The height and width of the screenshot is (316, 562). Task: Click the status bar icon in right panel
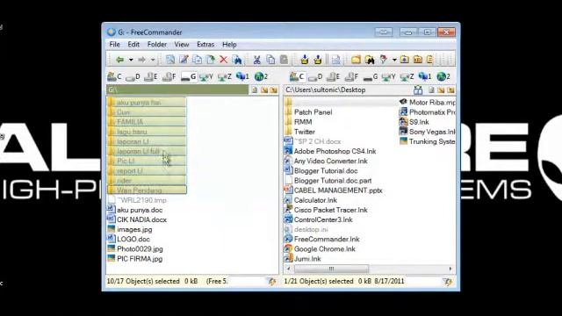448,282
